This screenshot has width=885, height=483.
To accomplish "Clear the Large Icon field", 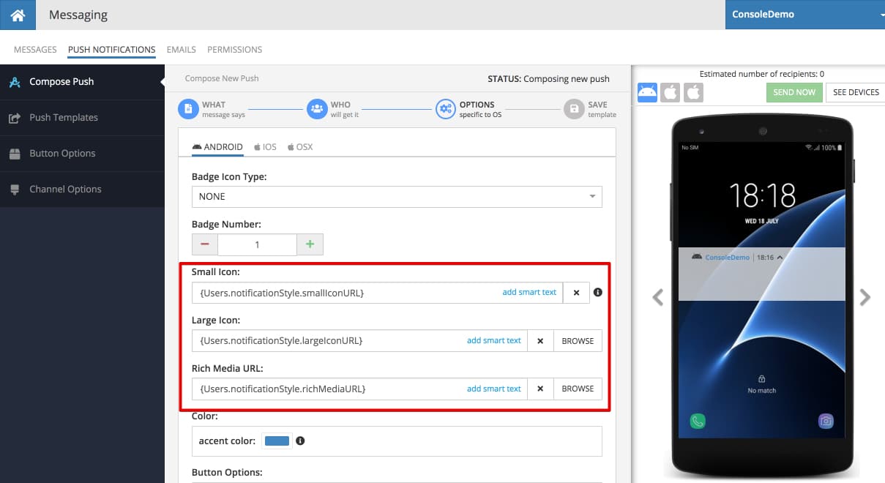I will [x=540, y=341].
